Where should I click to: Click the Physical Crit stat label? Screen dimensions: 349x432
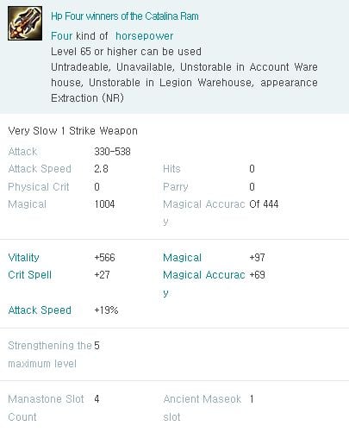[x=39, y=187]
